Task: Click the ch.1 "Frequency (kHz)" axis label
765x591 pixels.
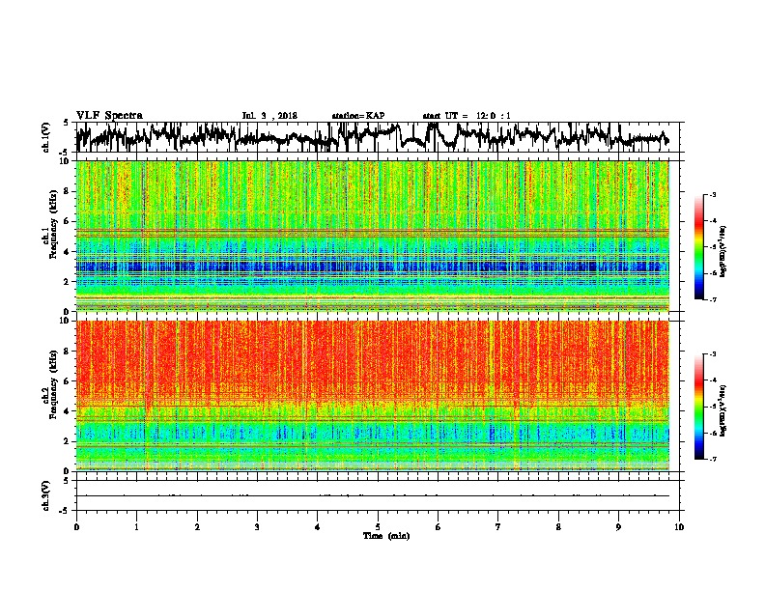Action: coord(53,225)
